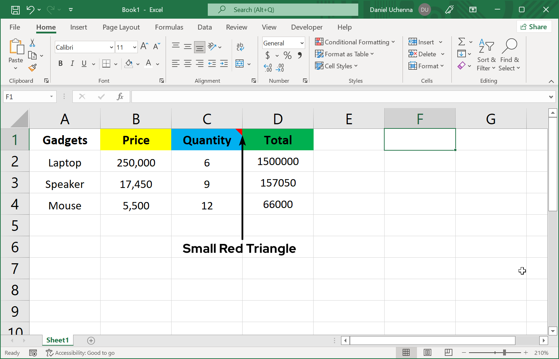Click the Increase Font Size icon
The height and width of the screenshot is (359, 559).
(144, 46)
